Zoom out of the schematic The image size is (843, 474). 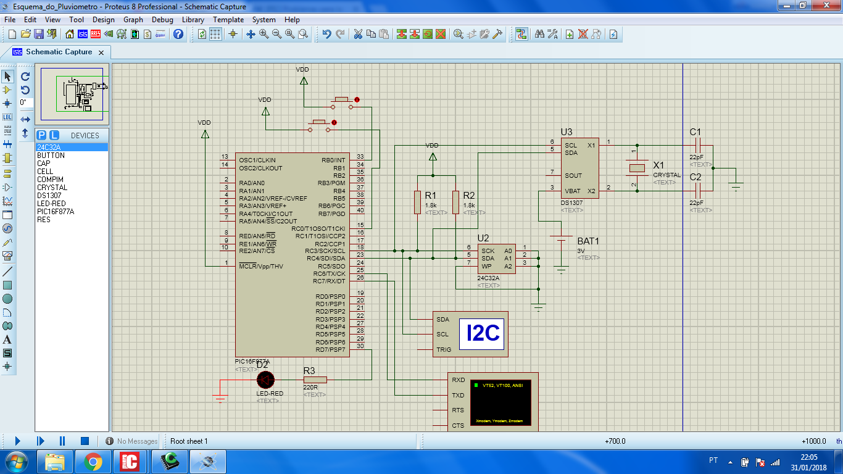click(276, 34)
